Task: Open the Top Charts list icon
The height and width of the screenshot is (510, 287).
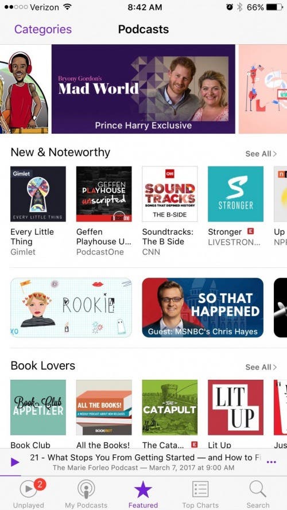Action: tap(200, 489)
